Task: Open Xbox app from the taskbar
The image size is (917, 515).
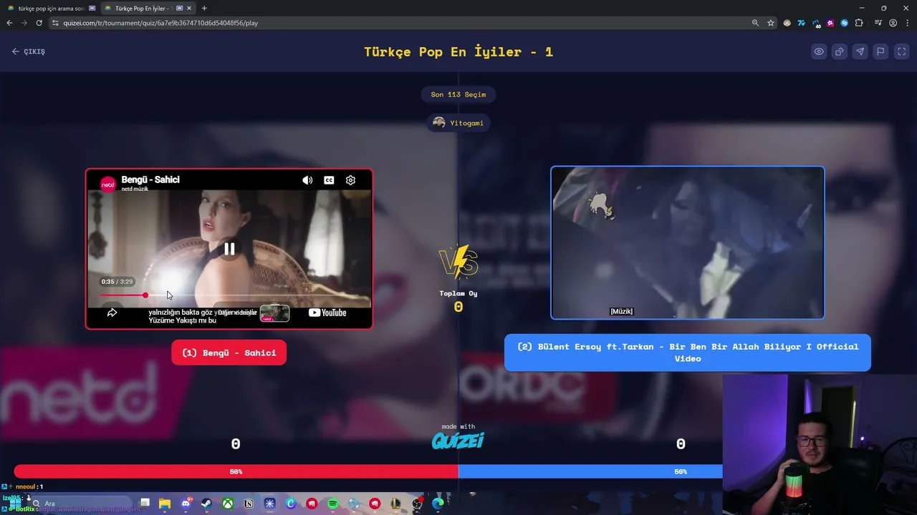Action: tap(228, 504)
